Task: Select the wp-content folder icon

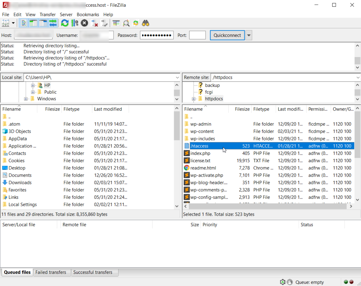Action: [x=186, y=132]
